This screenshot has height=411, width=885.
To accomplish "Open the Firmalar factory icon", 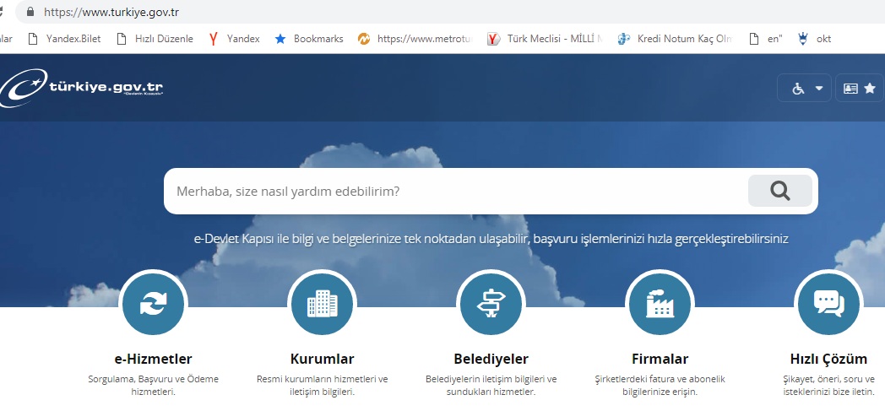I will pyautogui.click(x=660, y=303).
